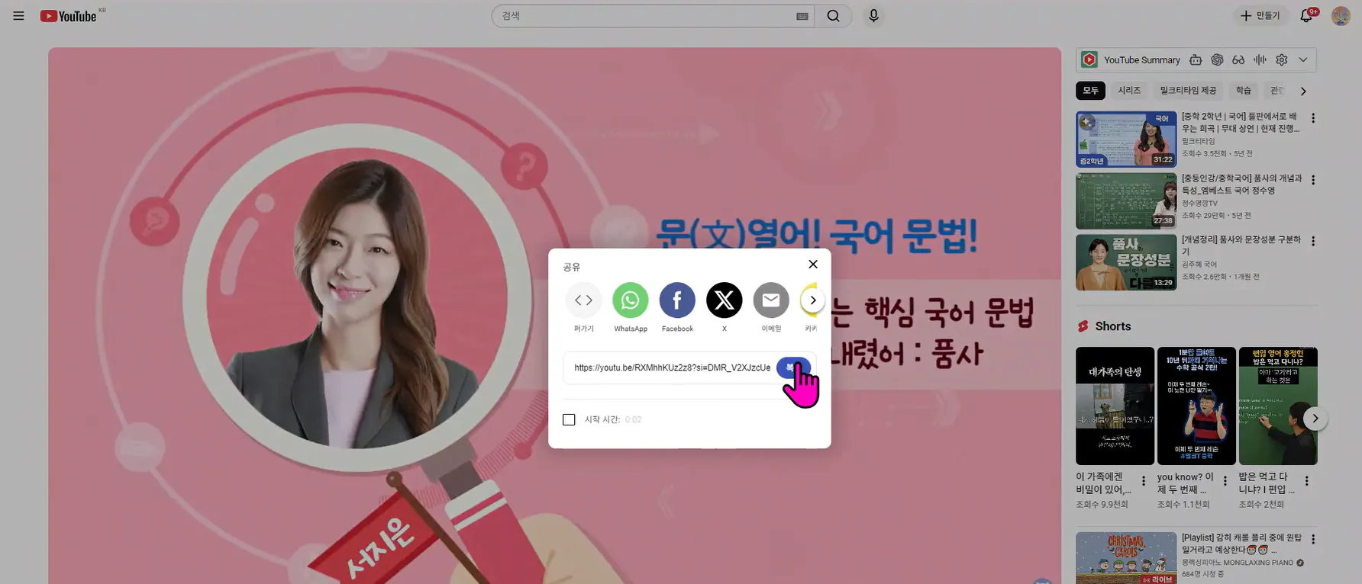Click the youtu.be share link field
Viewport: 1362px width, 584px height.
(x=672, y=367)
